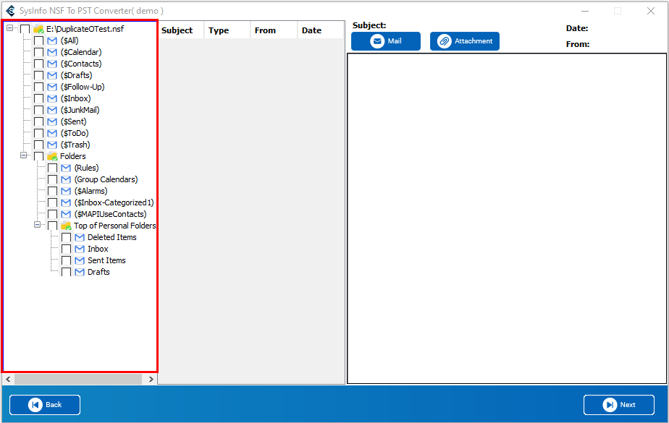Click the (Rules) envelope icon

[x=66, y=168]
